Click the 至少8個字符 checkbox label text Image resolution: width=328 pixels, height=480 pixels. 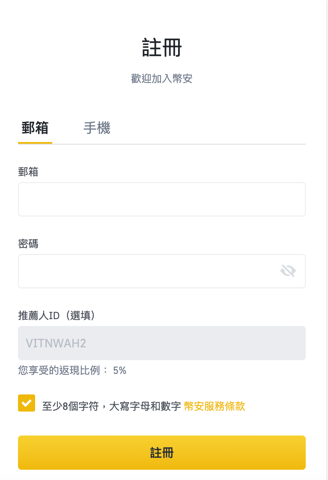coord(112,406)
